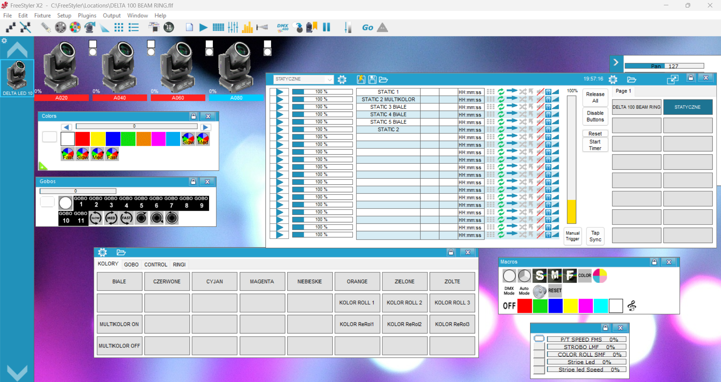The width and height of the screenshot is (721, 382).
Task: Click the KOLOR ROLL 2 button
Action: point(404,302)
